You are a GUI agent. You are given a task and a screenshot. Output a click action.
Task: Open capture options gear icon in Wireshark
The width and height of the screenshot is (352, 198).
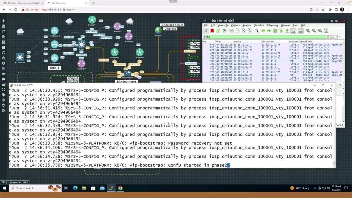(224, 31)
